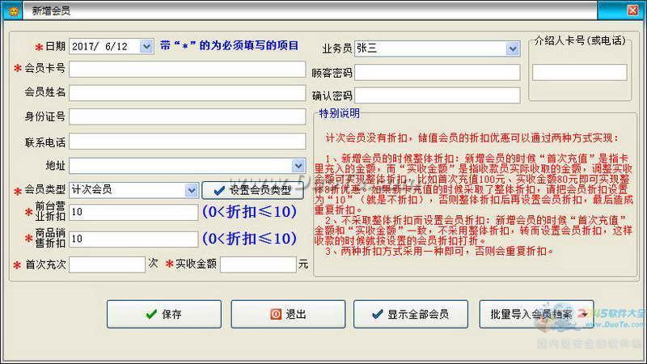Click the 会员卡号 input field
Image resolution: width=647 pixels, height=364 pixels.
[x=187, y=69]
